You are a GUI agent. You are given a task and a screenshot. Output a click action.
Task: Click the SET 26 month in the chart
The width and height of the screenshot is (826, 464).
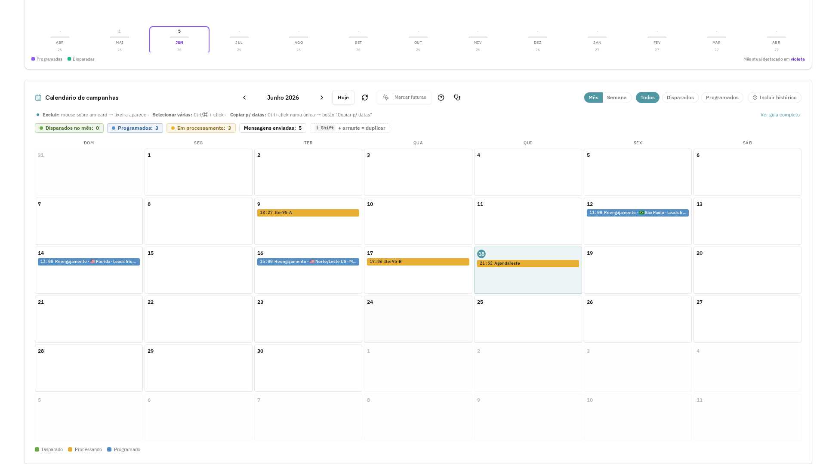click(358, 40)
